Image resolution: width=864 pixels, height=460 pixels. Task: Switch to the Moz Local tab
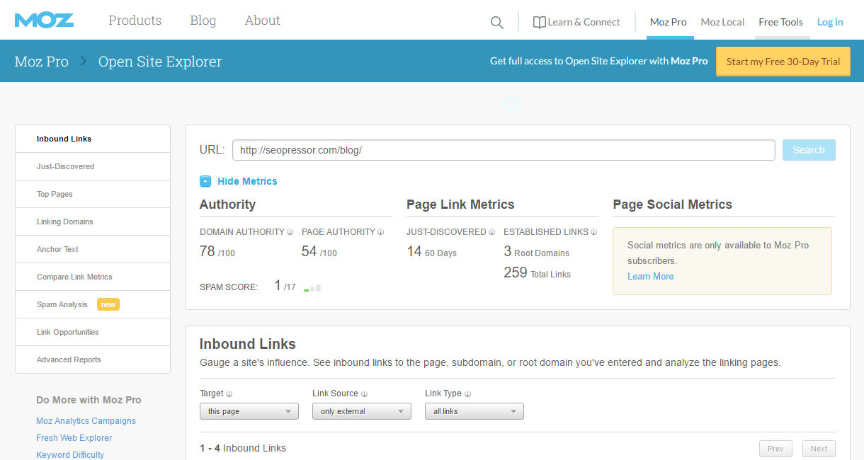tap(722, 22)
